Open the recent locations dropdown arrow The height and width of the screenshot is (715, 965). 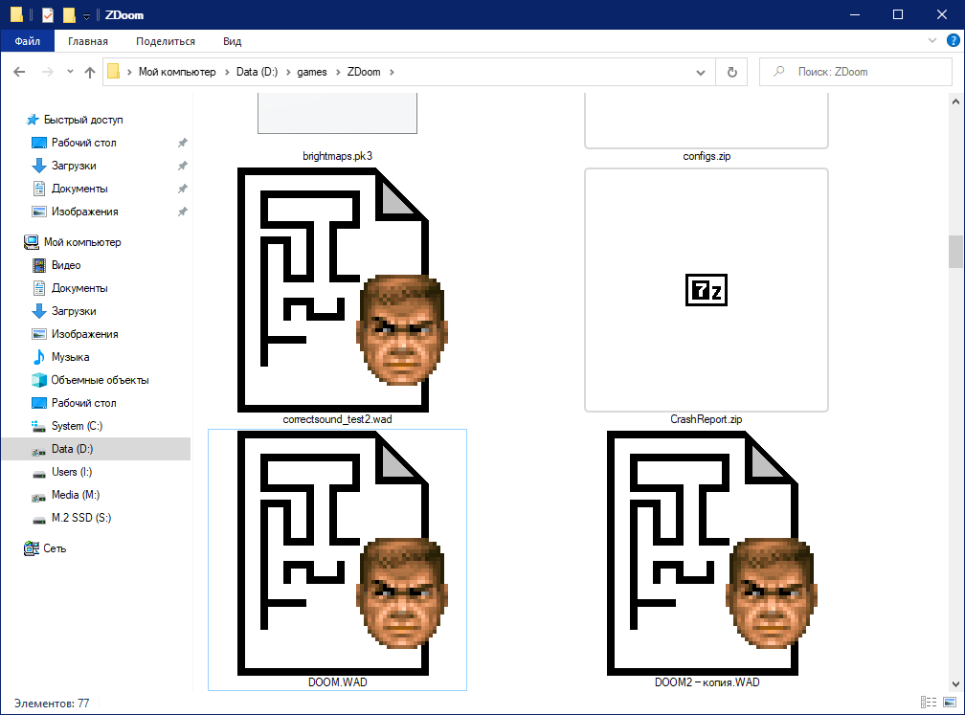[70, 72]
